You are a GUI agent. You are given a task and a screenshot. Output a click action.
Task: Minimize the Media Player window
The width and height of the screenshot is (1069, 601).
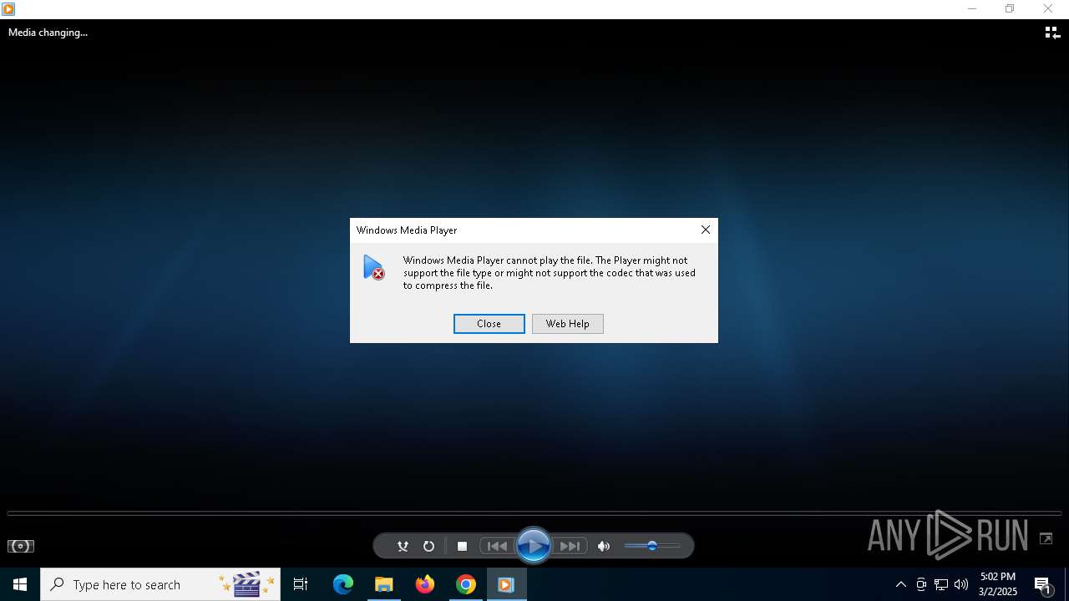tap(971, 9)
